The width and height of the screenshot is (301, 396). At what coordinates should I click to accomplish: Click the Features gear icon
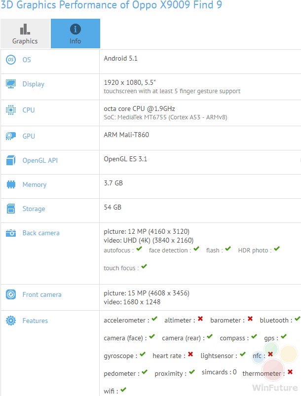[x=11, y=321]
